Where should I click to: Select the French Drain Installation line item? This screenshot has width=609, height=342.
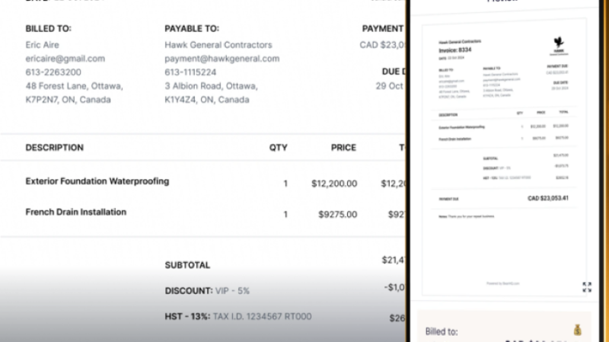(x=76, y=212)
